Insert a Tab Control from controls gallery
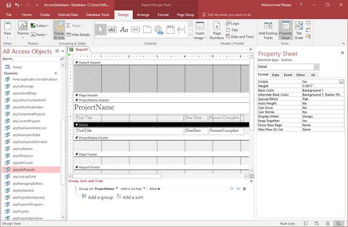This screenshot has width=348, height=227. tap(147, 30)
